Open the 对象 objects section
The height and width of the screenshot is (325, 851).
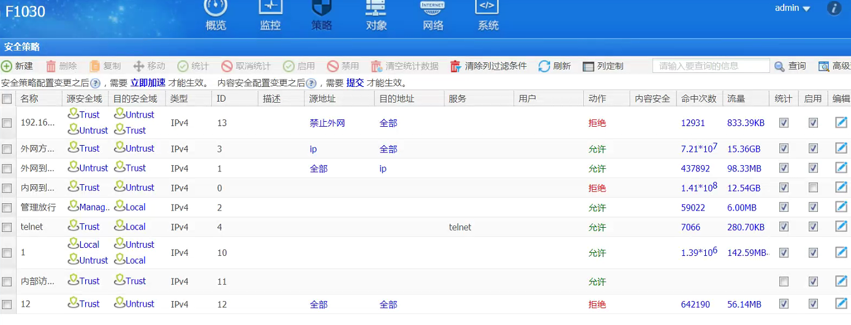376,15
